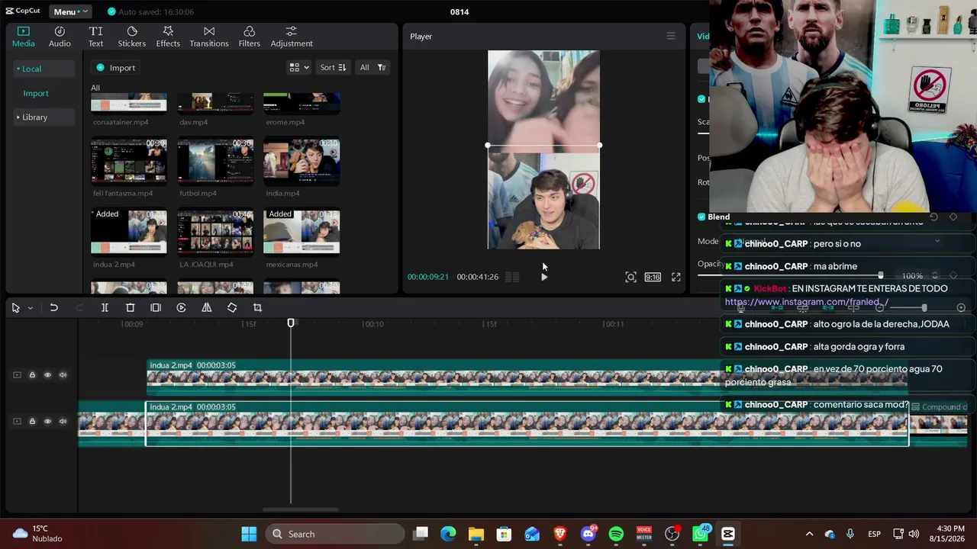Click the timeline playhead handle
Image resolution: width=977 pixels, height=549 pixels.
click(x=291, y=323)
